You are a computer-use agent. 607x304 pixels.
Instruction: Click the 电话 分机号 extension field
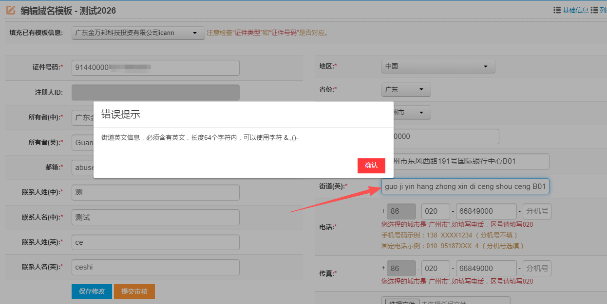pyautogui.click(x=537, y=212)
